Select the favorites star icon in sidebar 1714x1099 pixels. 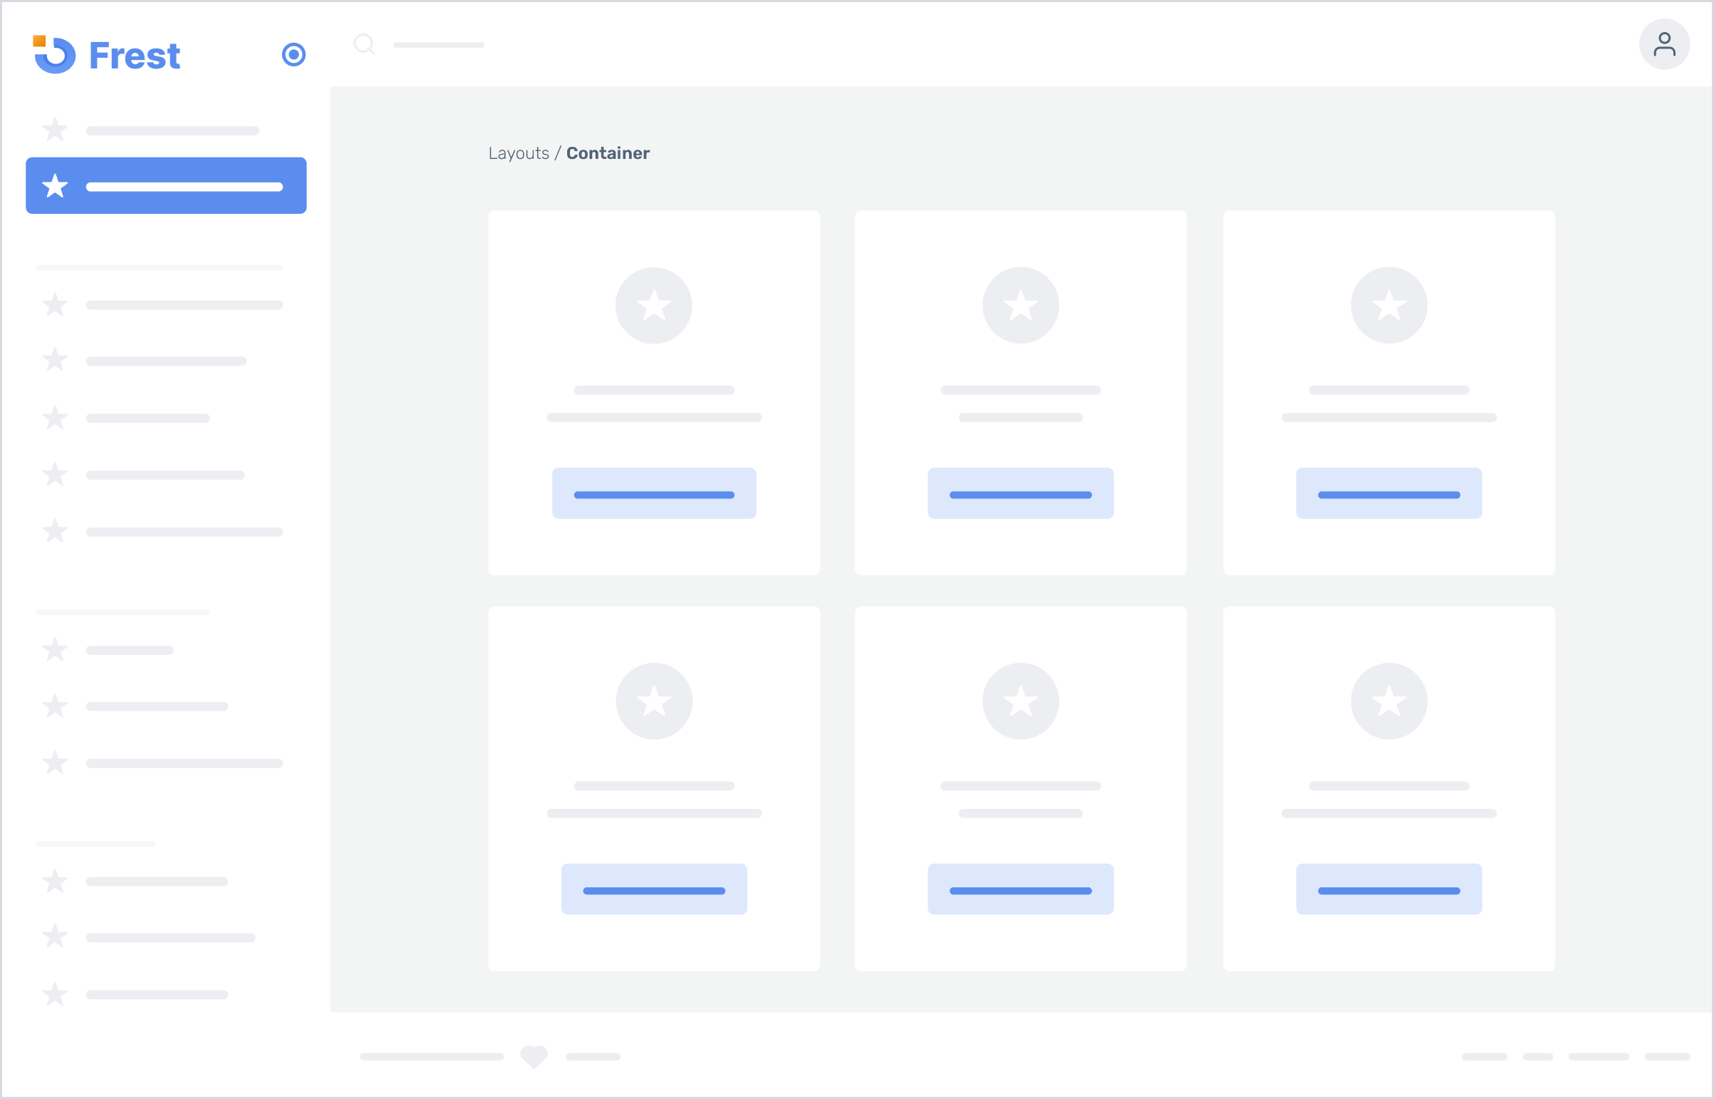(55, 185)
